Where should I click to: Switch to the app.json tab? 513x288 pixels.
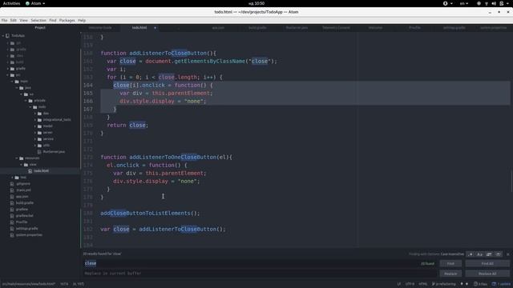point(218,28)
